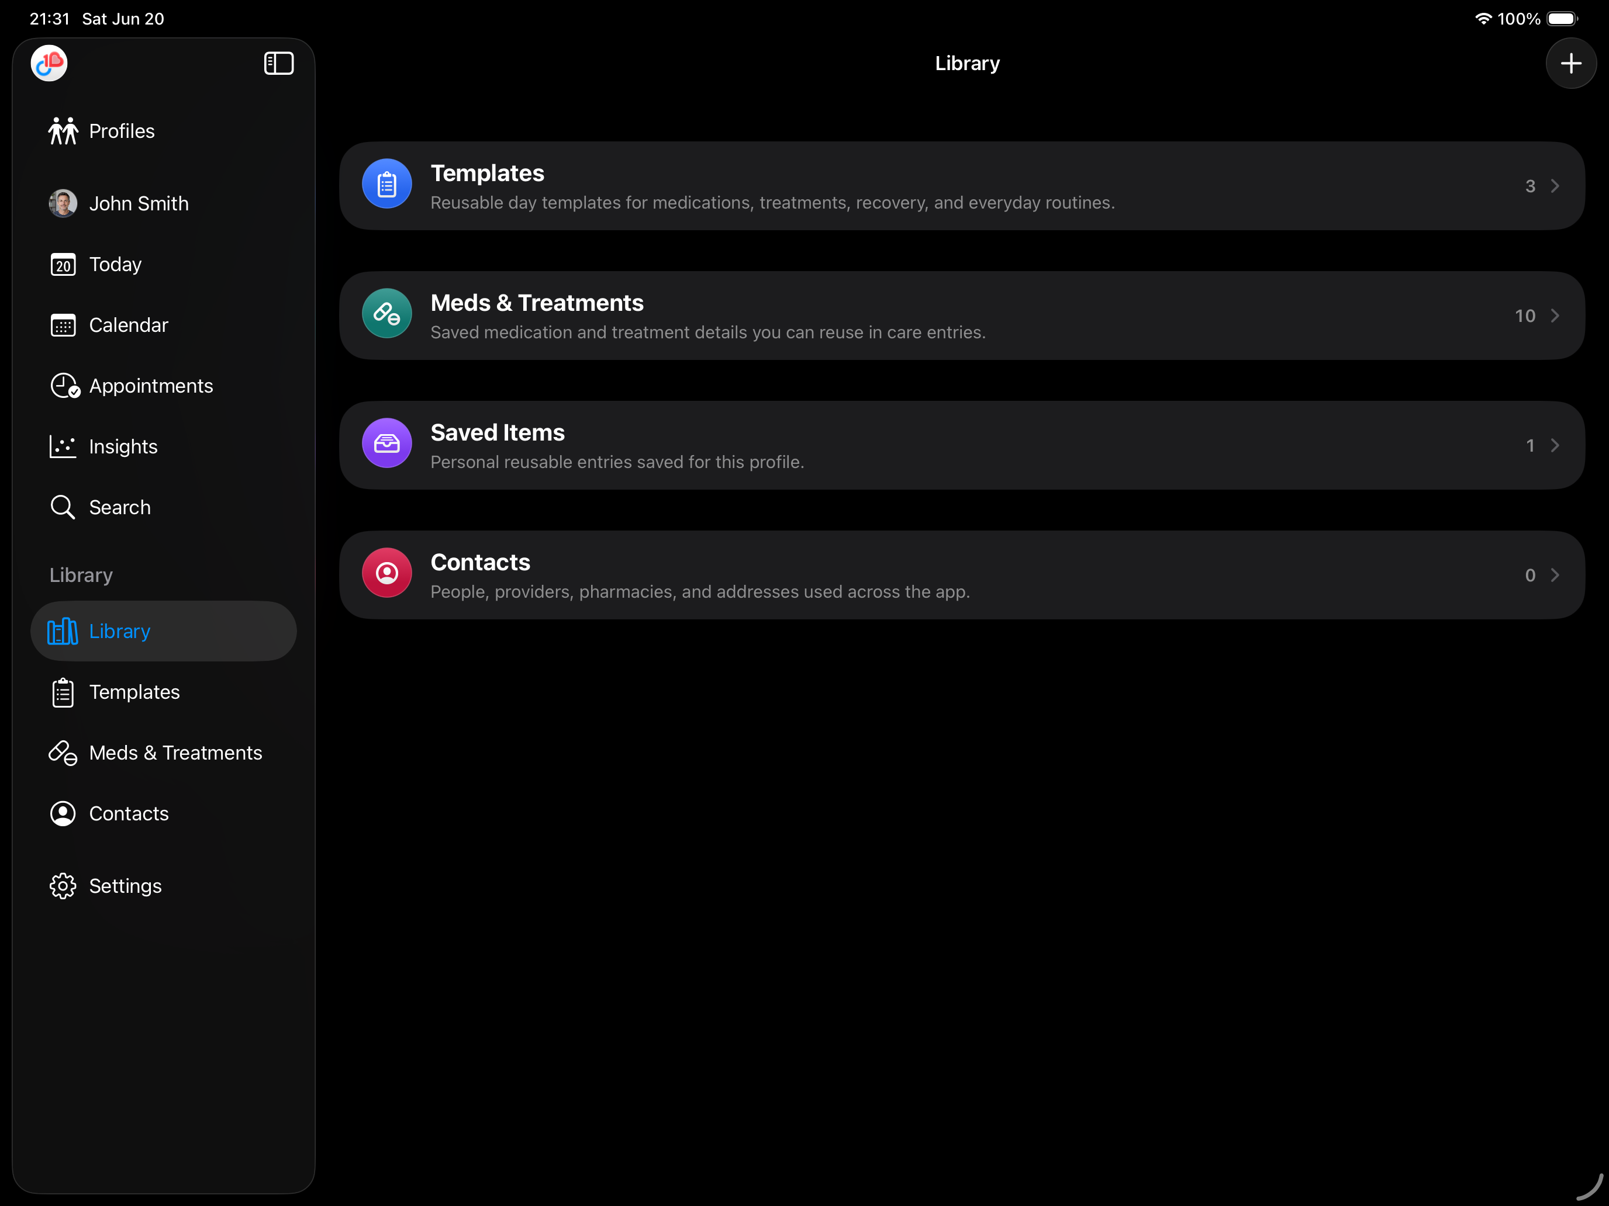Click the Insights chart icon
The width and height of the screenshot is (1609, 1206).
pyautogui.click(x=63, y=446)
